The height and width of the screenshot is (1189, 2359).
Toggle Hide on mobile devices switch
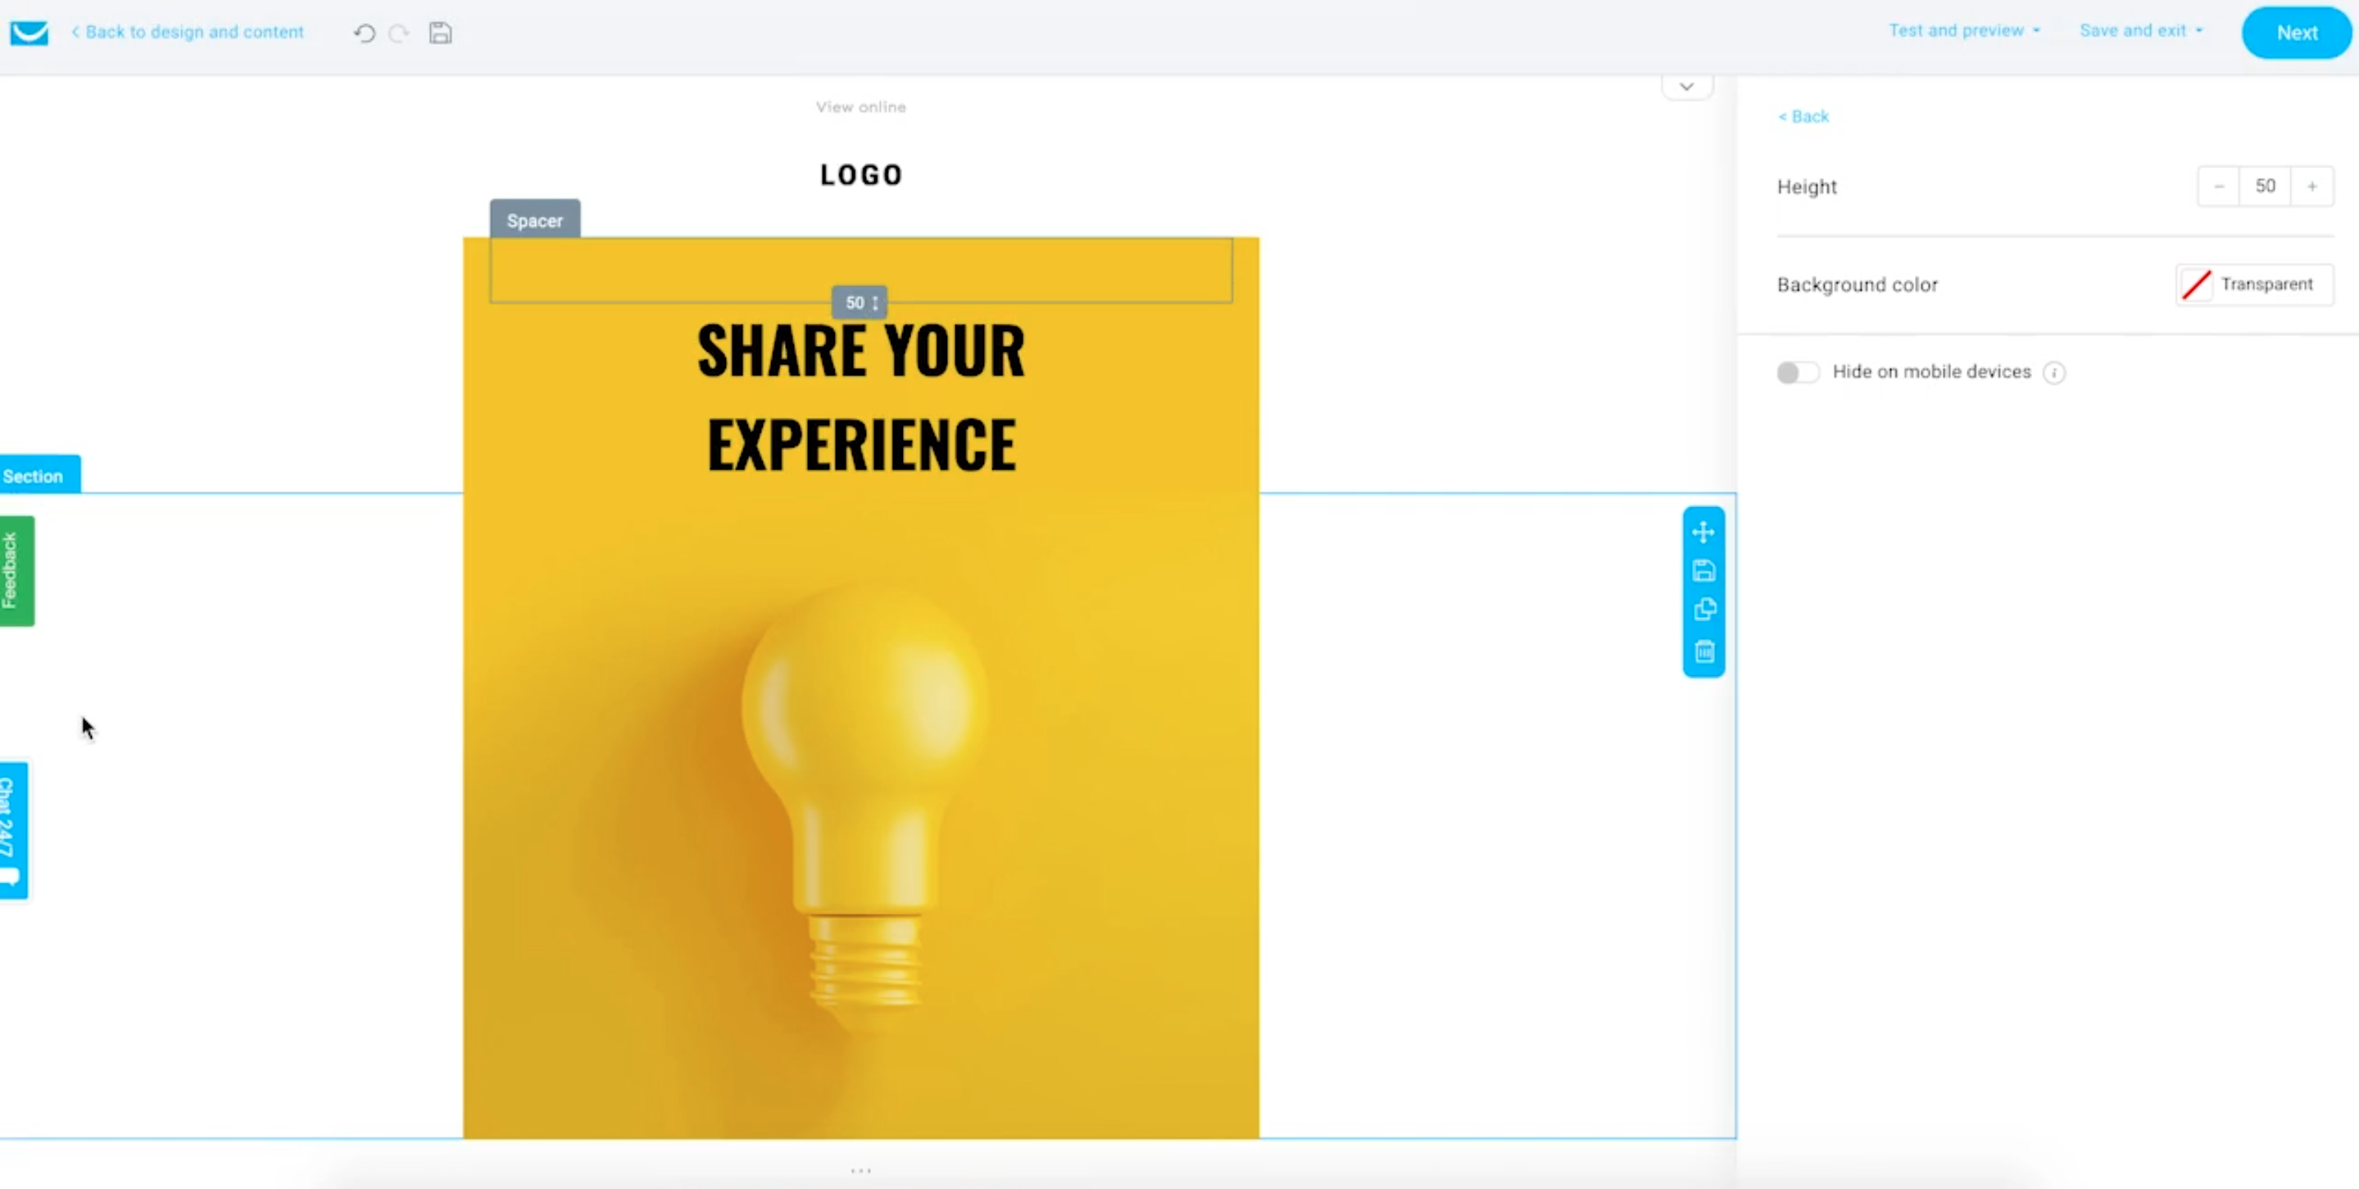coord(1794,370)
